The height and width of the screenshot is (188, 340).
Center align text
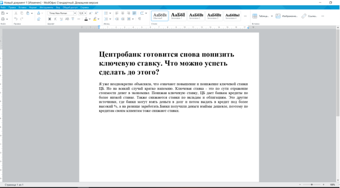pos(123,13)
